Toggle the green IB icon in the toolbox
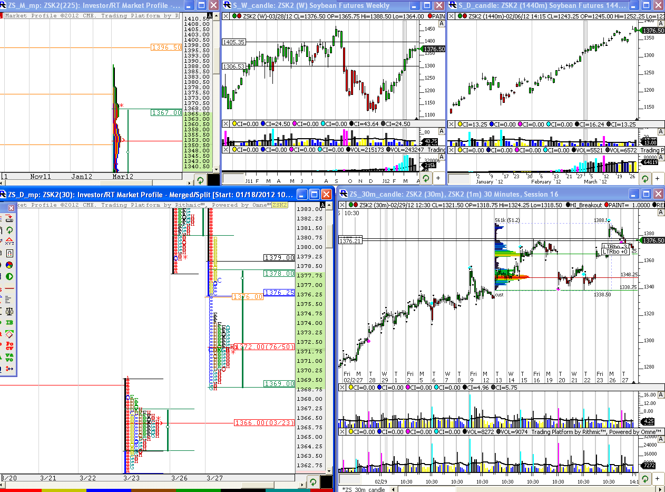 coord(9,322)
